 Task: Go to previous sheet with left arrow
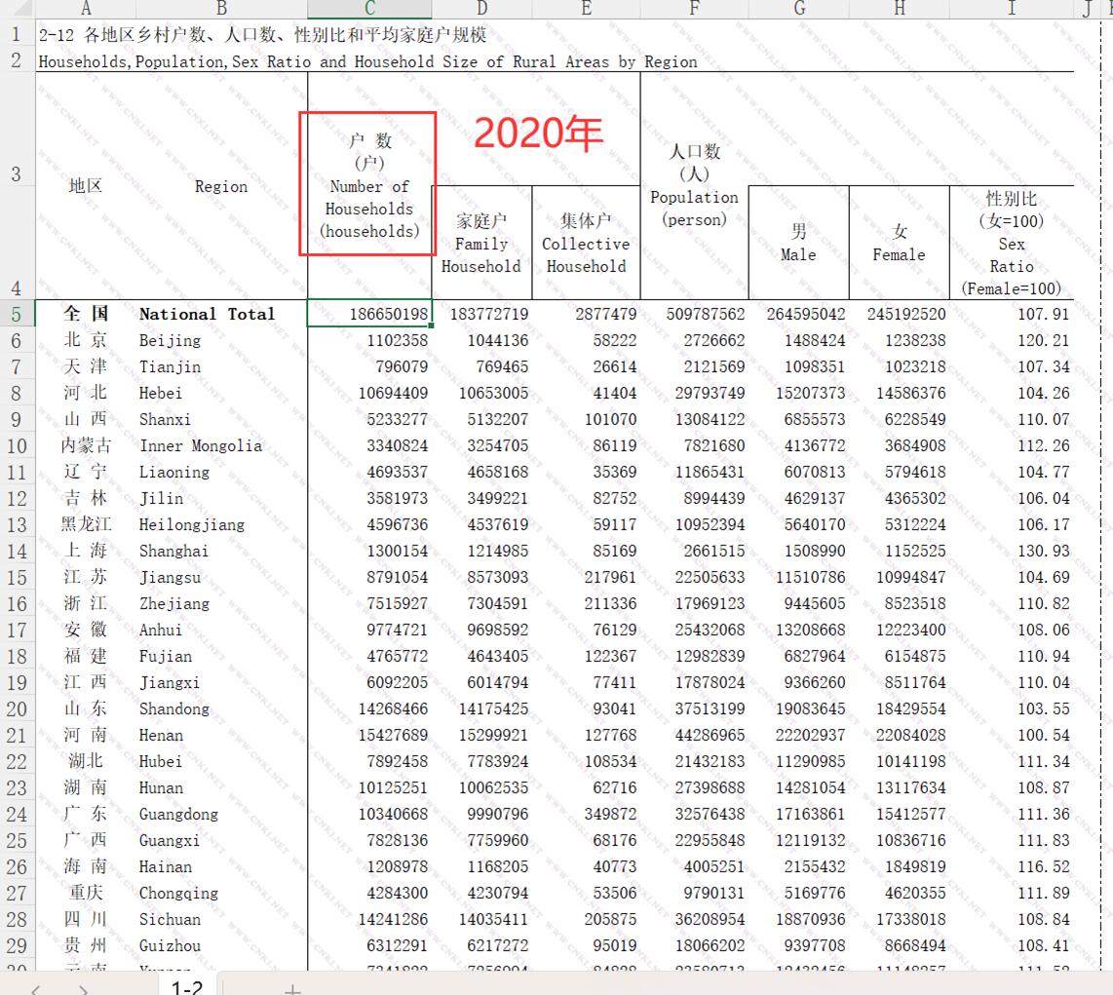pos(35,989)
